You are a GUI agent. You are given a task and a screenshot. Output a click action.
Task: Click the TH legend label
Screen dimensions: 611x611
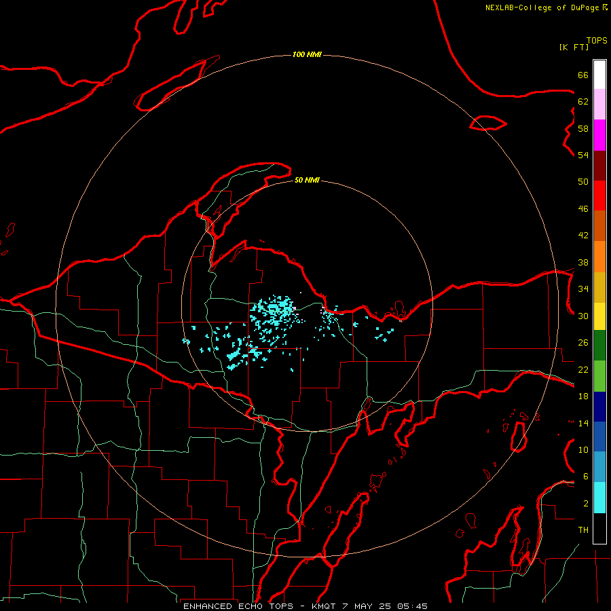tap(583, 530)
